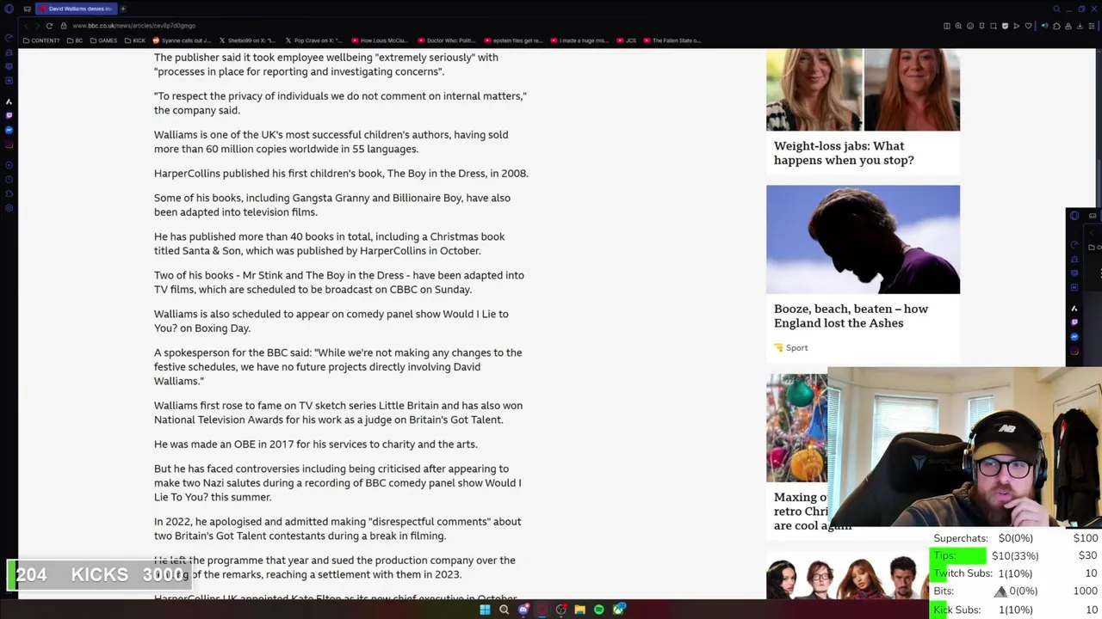Open the Xbox app from the taskbar

(618, 610)
